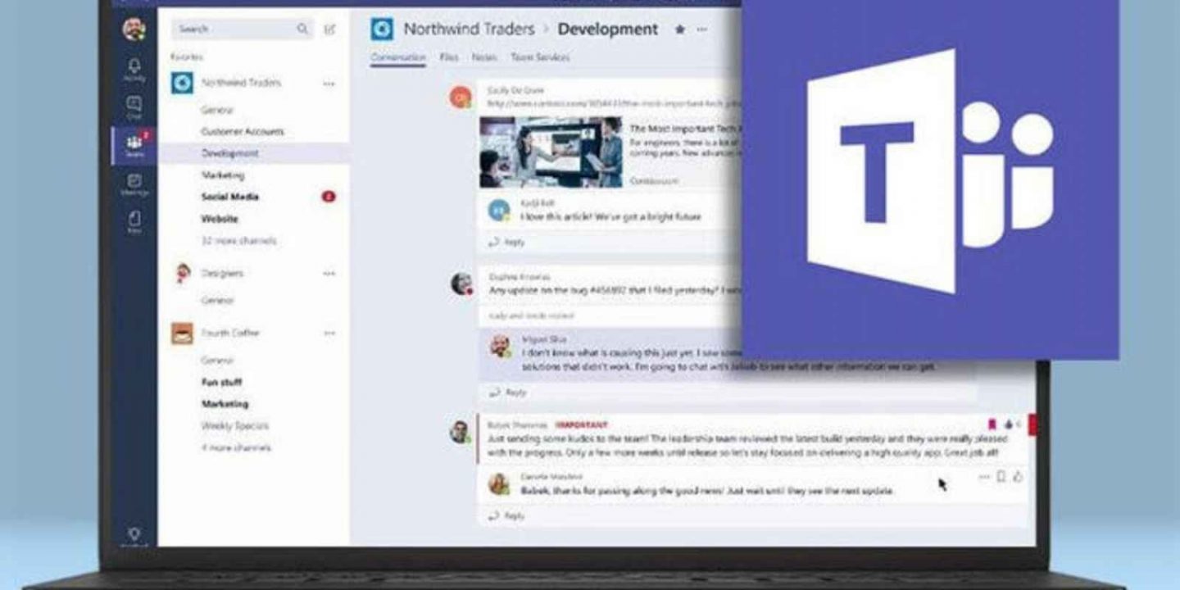Open the Social Media channel
This screenshot has width=1180, height=590.
click(x=230, y=197)
